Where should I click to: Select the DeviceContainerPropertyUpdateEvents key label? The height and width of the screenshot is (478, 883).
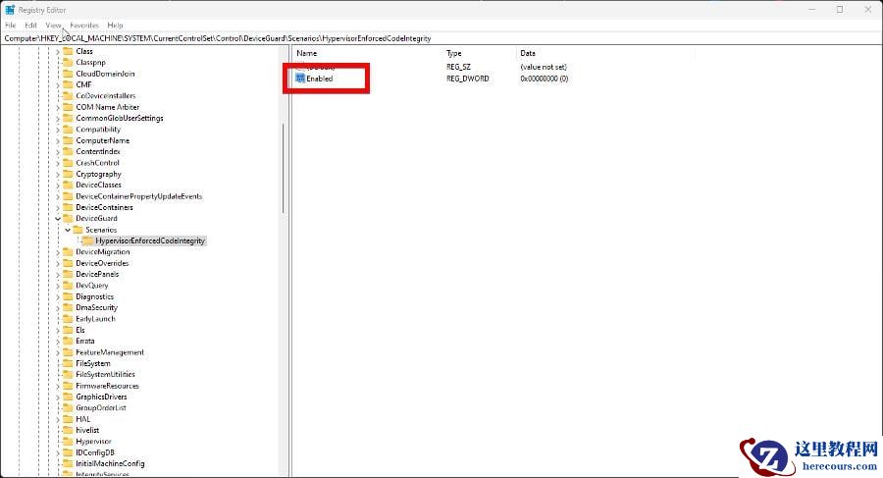(139, 196)
